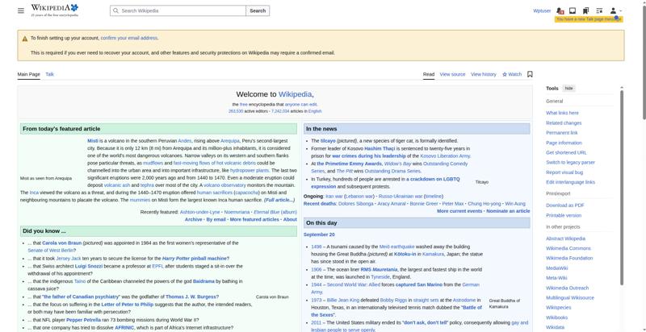Screen dimensions: 646x332
Task: Open the Pepper Petrella link
Action: click(83, 320)
